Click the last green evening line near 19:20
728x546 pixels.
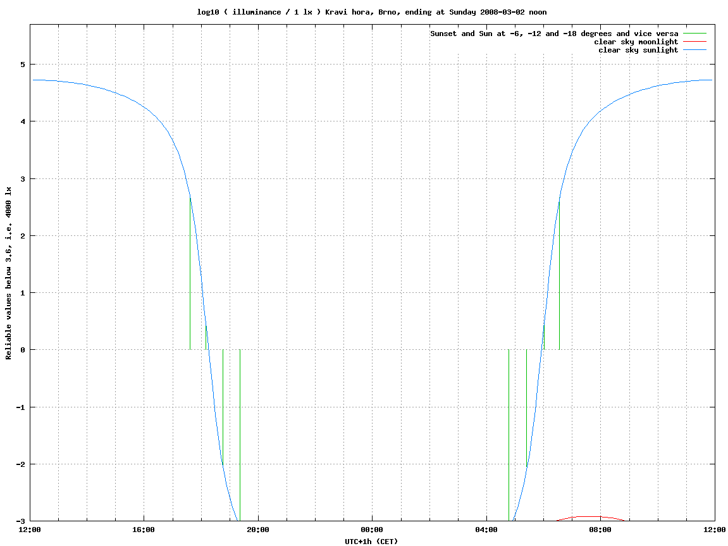pos(240,435)
